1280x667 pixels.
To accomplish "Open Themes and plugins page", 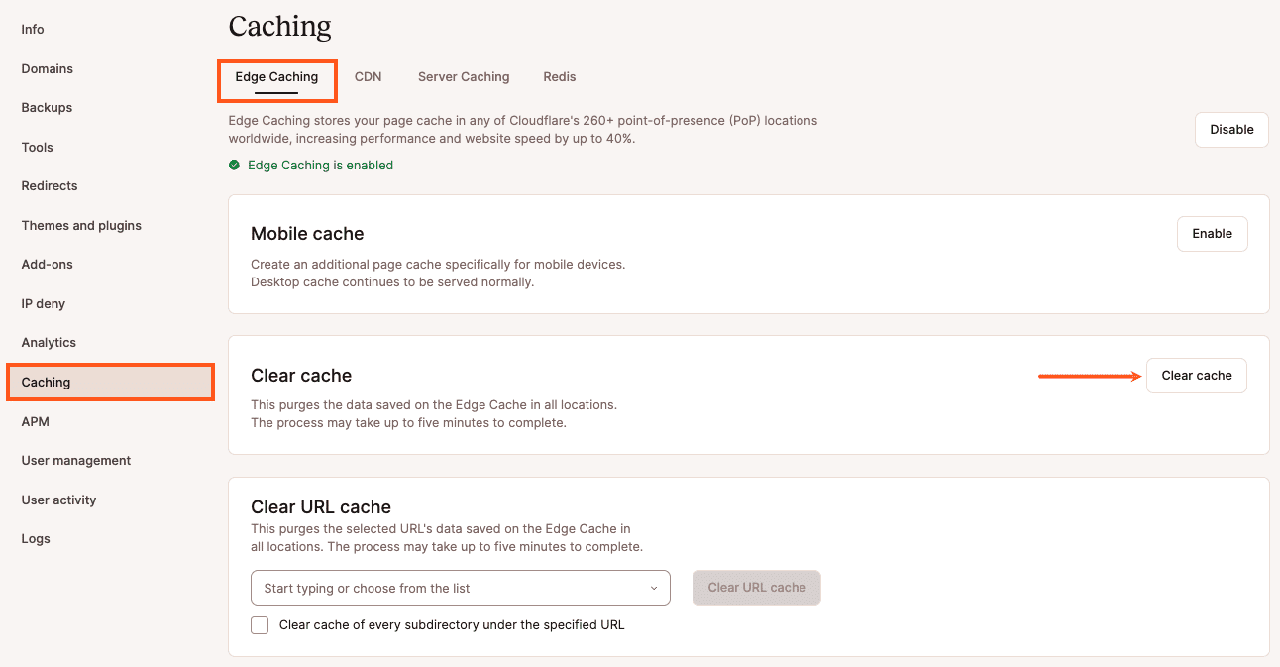I will pos(81,226).
